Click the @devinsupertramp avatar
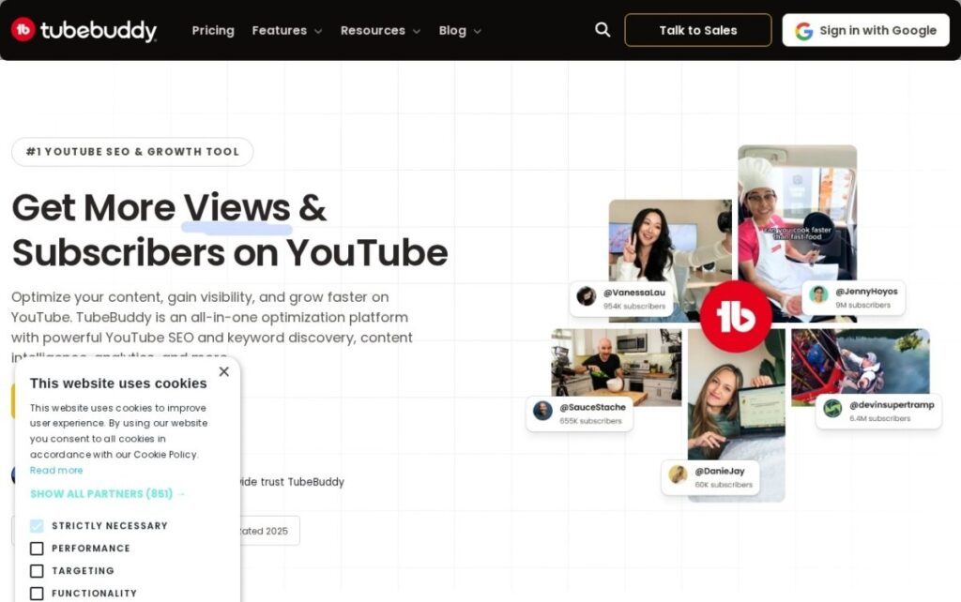 click(x=832, y=409)
